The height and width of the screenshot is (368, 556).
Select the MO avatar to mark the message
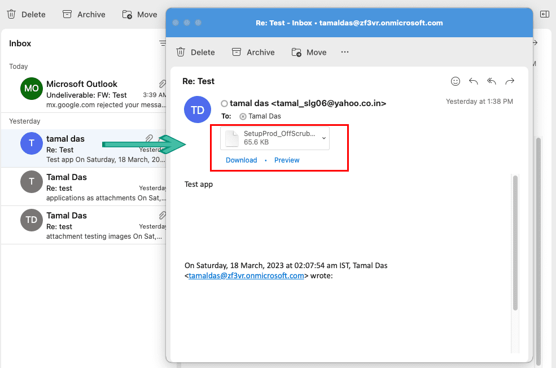click(x=31, y=89)
